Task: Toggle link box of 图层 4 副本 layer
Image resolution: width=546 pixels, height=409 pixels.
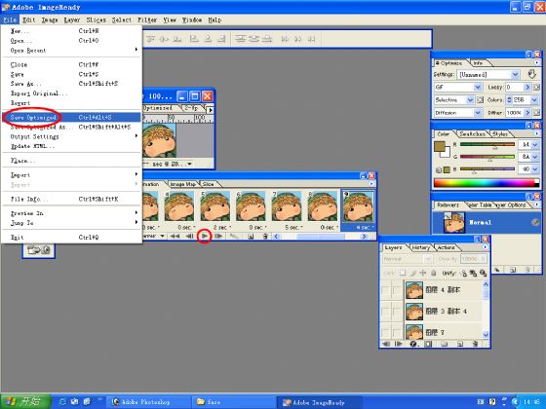Action: (x=398, y=290)
